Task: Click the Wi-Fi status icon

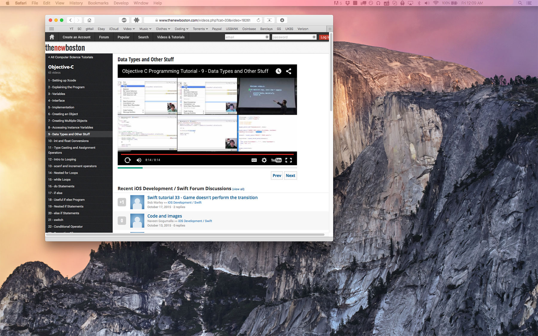Action: point(436,3)
